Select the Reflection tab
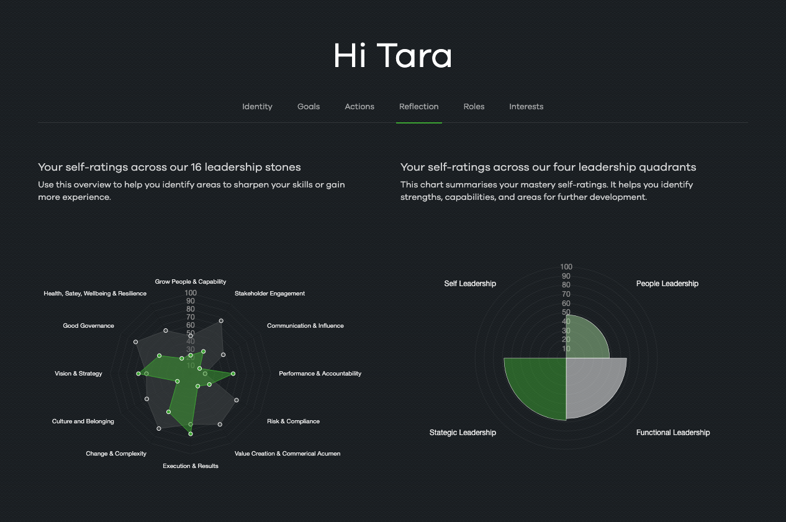 point(418,107)
